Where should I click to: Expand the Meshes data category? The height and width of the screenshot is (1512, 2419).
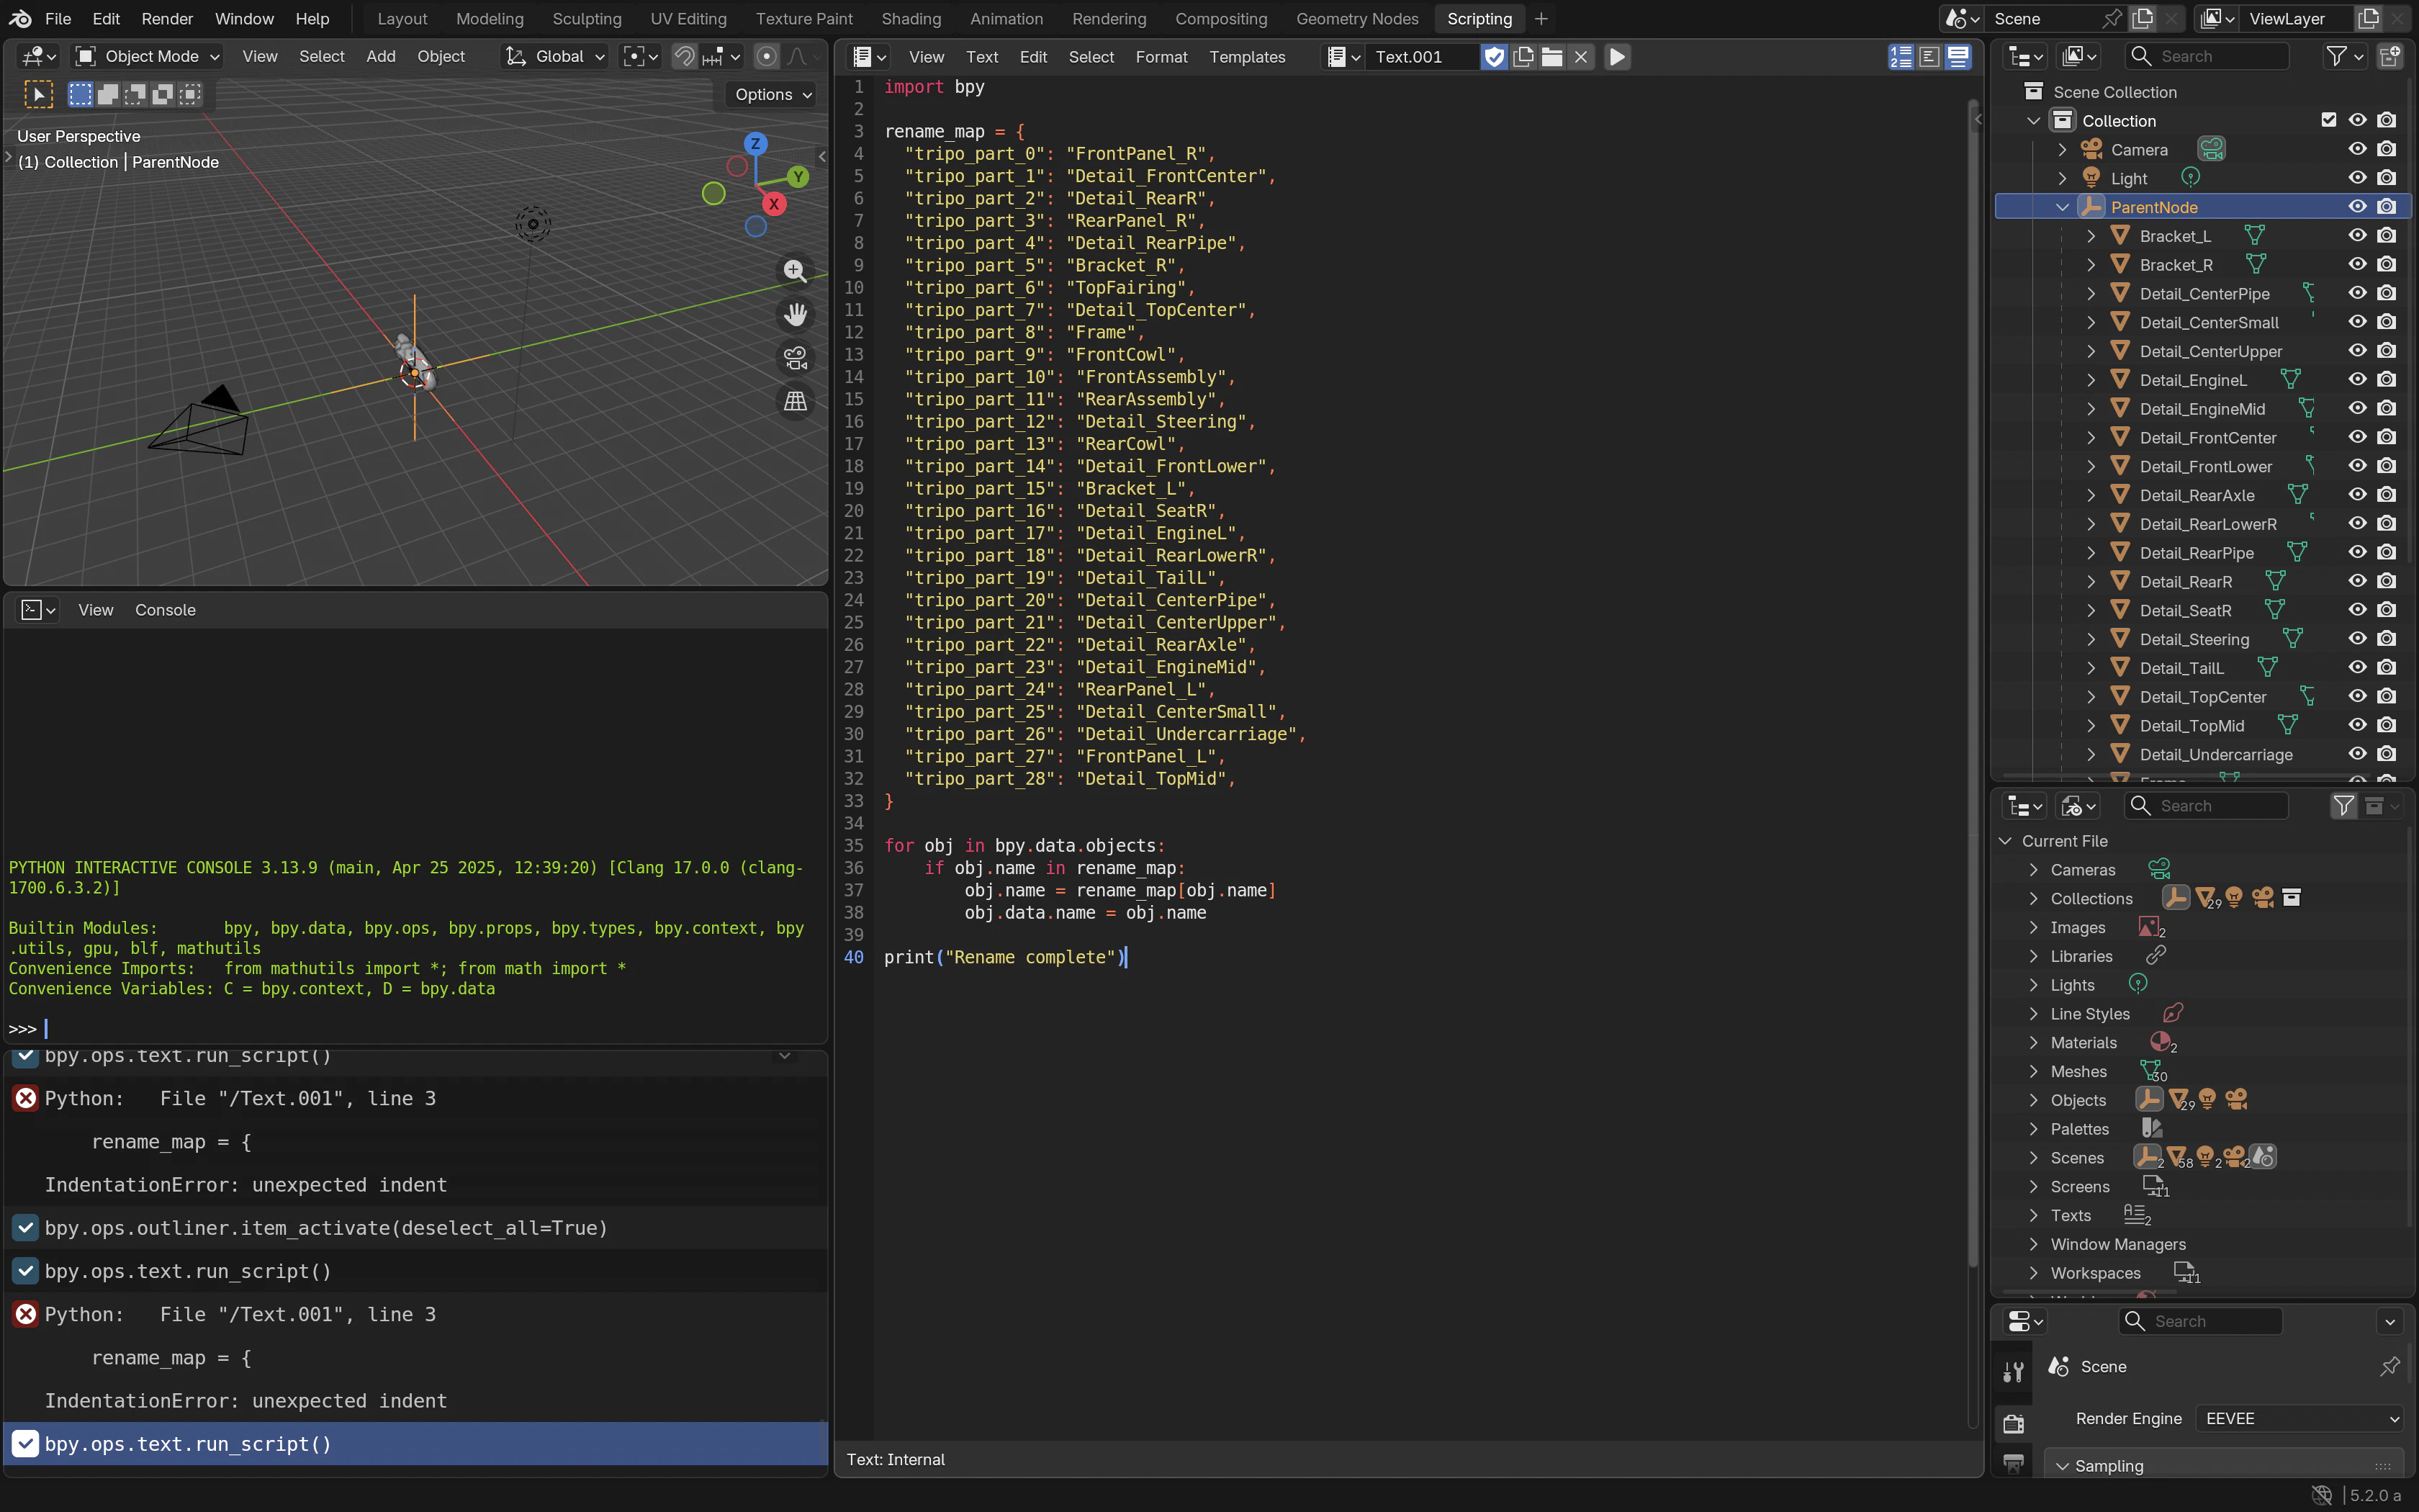point(2032,1071)
